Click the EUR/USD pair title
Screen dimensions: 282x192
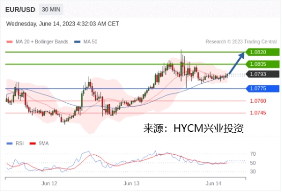point(20,10)
